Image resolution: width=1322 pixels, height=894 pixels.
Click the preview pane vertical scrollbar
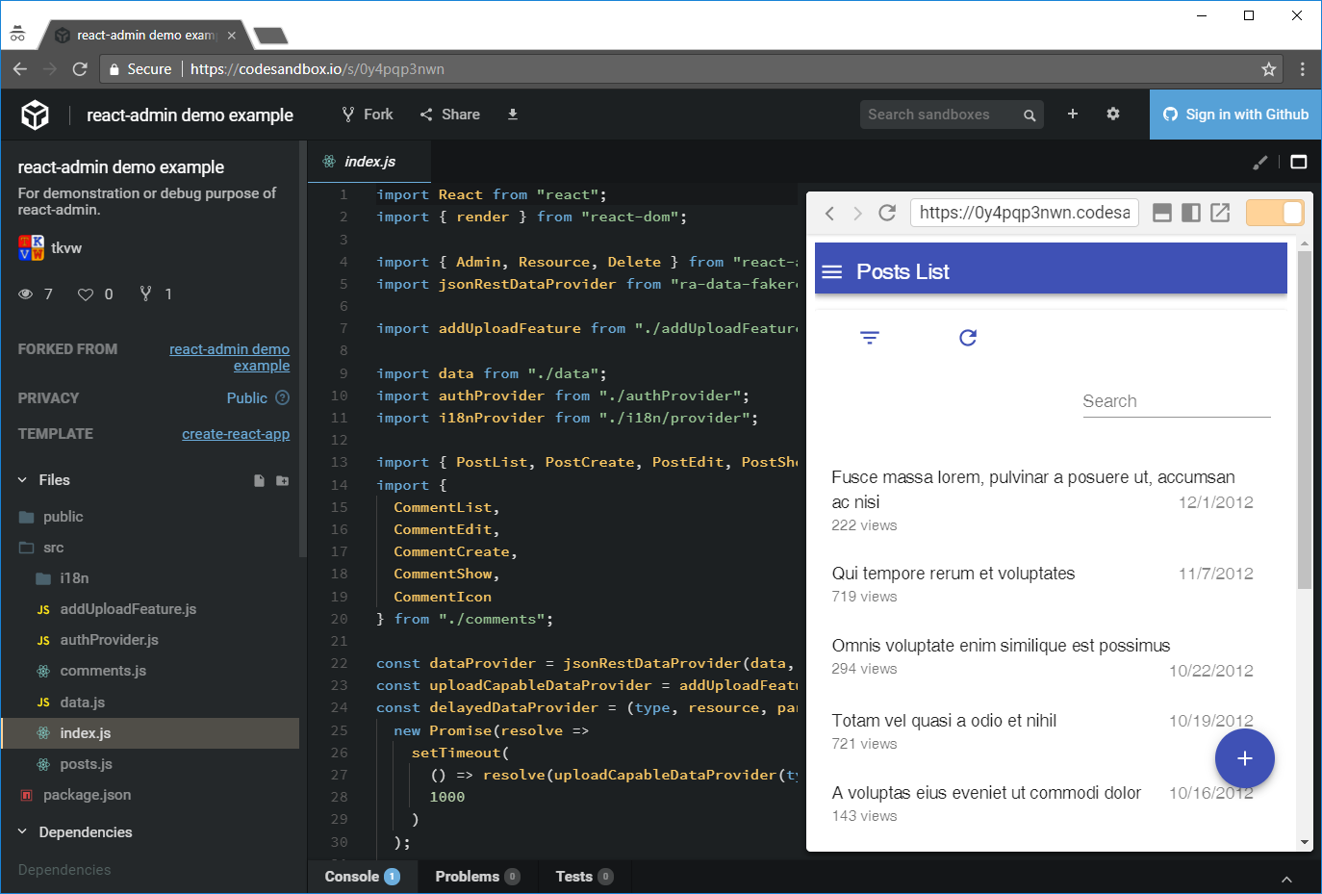[x=1305, y=421]
